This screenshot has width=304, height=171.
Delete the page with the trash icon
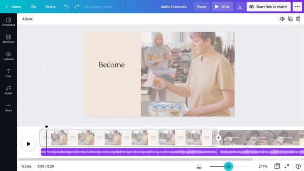(x=298, y=19)
